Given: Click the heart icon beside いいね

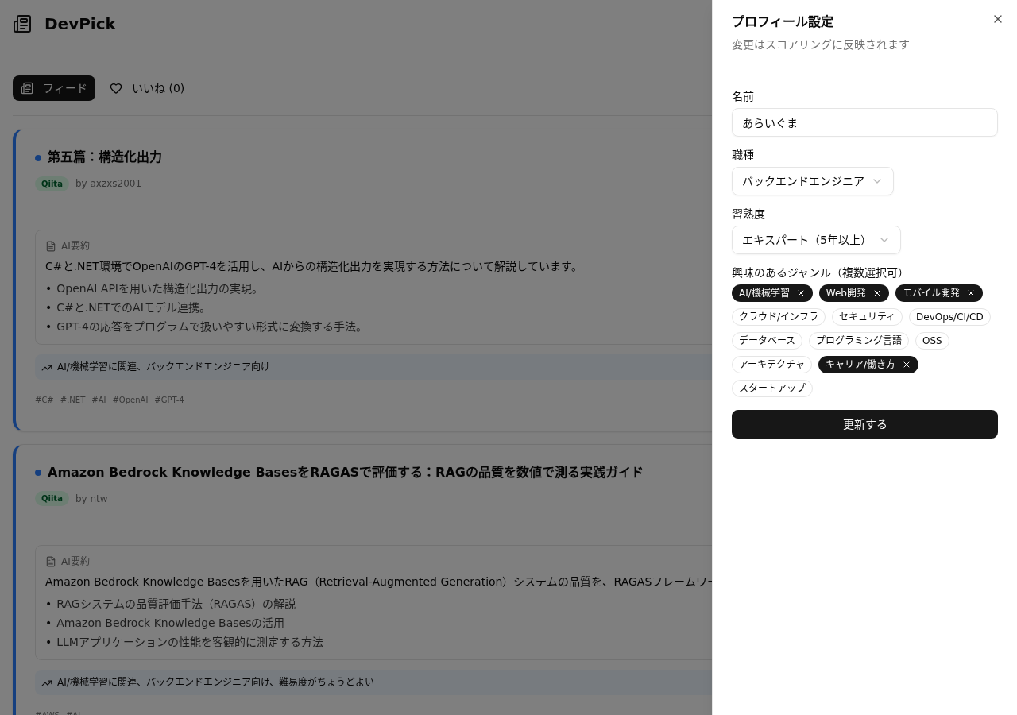Looking at the screenshot, I should point(116,88).
